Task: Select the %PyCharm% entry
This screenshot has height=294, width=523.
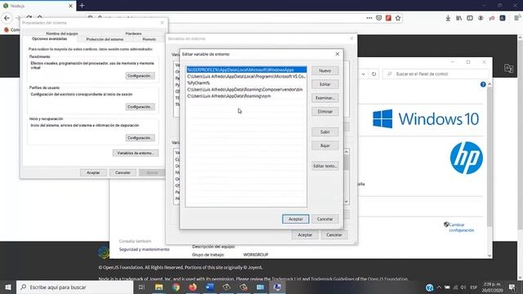Action: (246, 83)
